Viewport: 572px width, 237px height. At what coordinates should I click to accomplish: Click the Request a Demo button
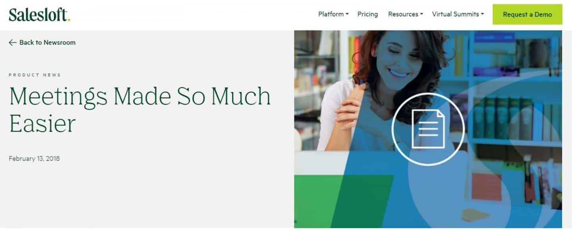pos(528,14)
